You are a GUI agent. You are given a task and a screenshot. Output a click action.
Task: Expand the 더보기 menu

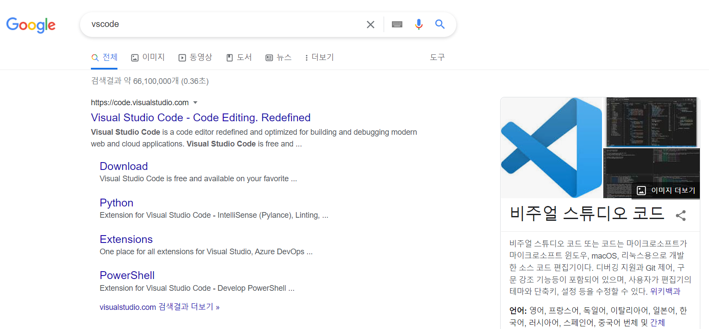(319, 57)
